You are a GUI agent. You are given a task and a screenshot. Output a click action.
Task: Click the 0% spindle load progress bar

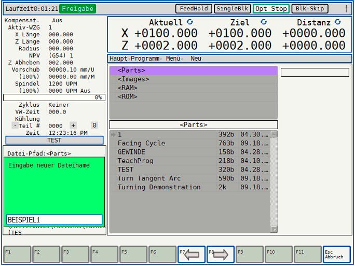click(54, 97)
